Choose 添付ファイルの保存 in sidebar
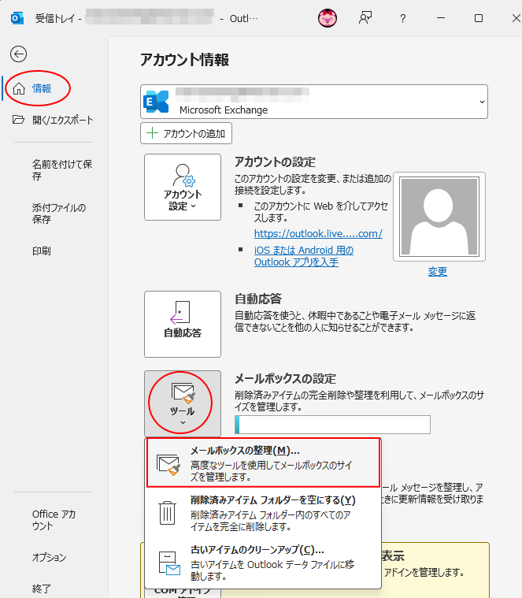The image size is (522, 598). tap(59, 214)
